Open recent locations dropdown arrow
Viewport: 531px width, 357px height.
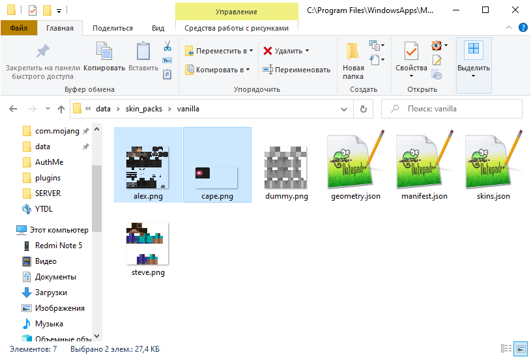[x=48, y=109]
